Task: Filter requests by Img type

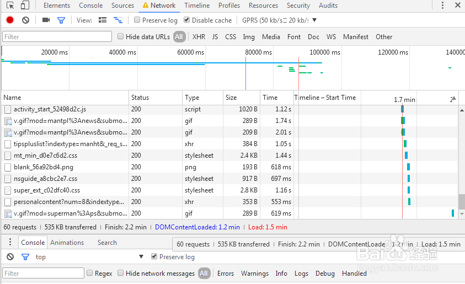Action: pyautogui.click(x=249, y=37)
